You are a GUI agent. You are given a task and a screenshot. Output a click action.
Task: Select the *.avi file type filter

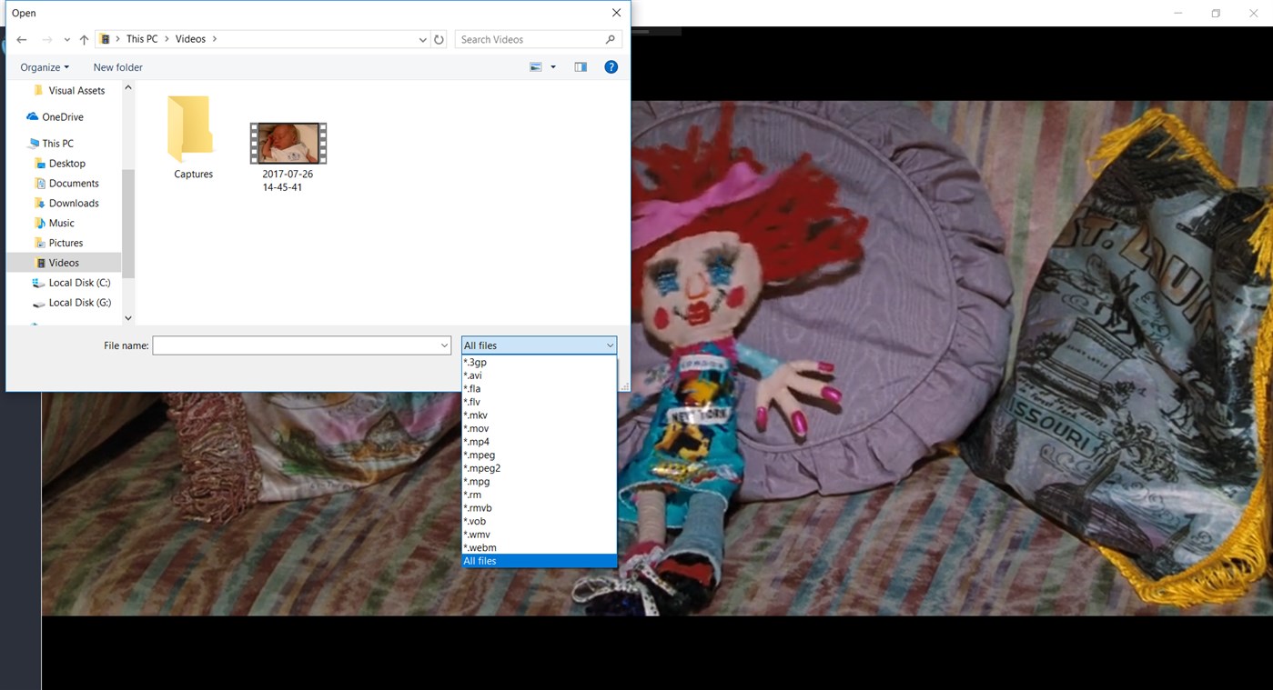pos(473,375)
